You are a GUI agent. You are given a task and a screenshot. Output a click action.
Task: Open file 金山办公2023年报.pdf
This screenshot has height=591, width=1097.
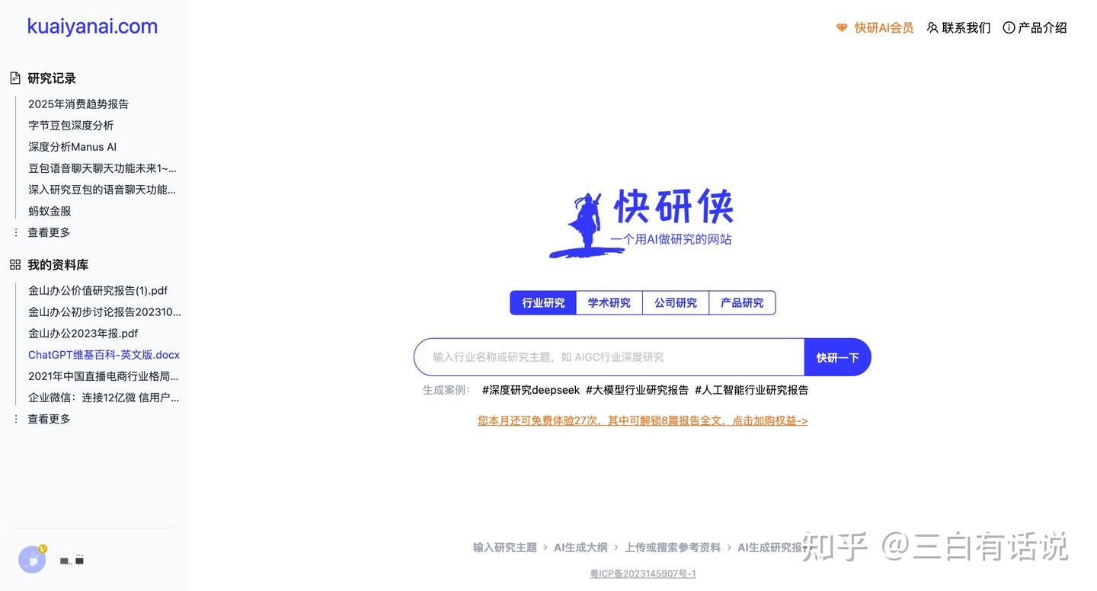pos(83,333)
